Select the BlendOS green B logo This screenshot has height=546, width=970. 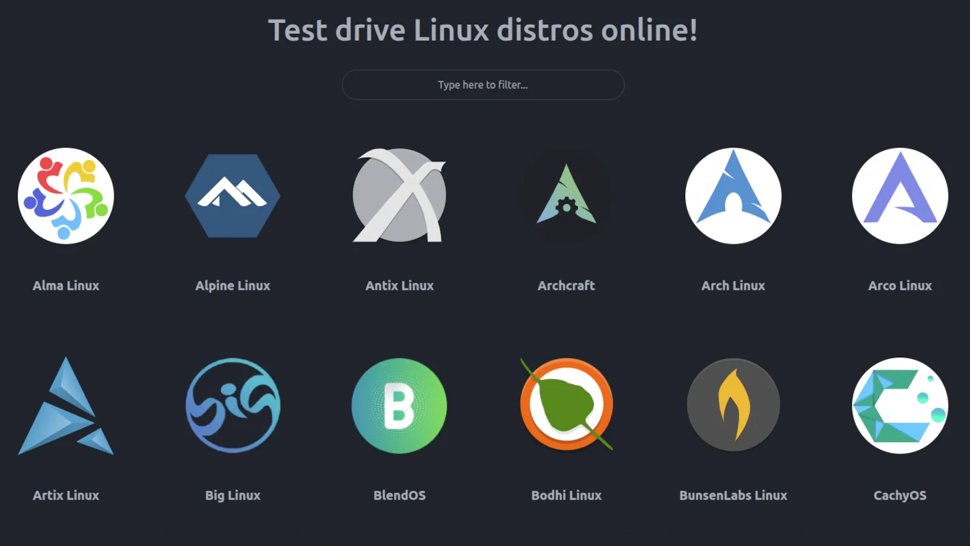click(x=400, y=406)
